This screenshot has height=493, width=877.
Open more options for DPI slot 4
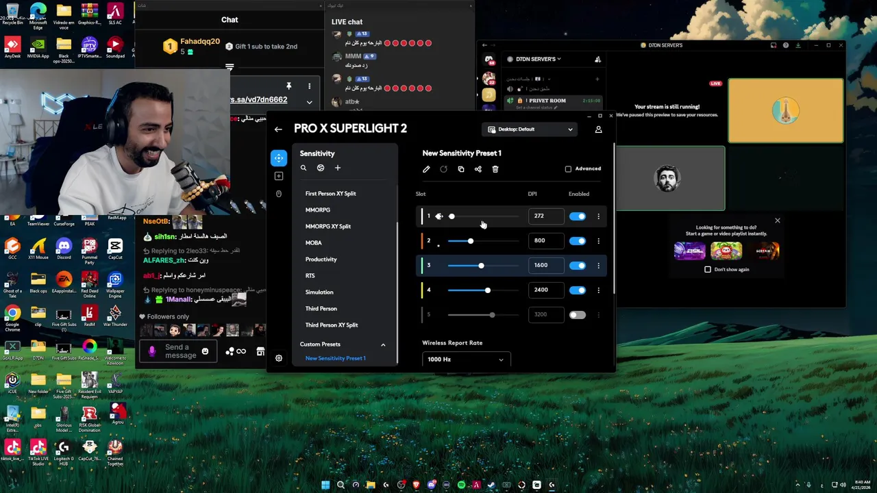coord(598,290)
